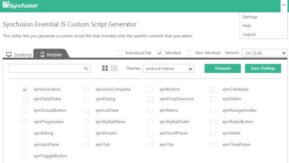Check the ejmEditor checkbox
The height and width of the screenshot is (163, 289).
(x=213, y=99)
